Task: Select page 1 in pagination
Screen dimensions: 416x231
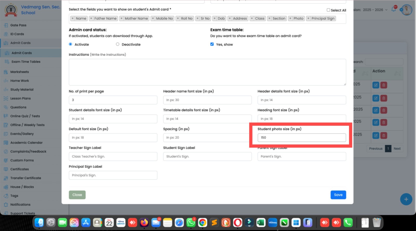Action: coord(388,149)
